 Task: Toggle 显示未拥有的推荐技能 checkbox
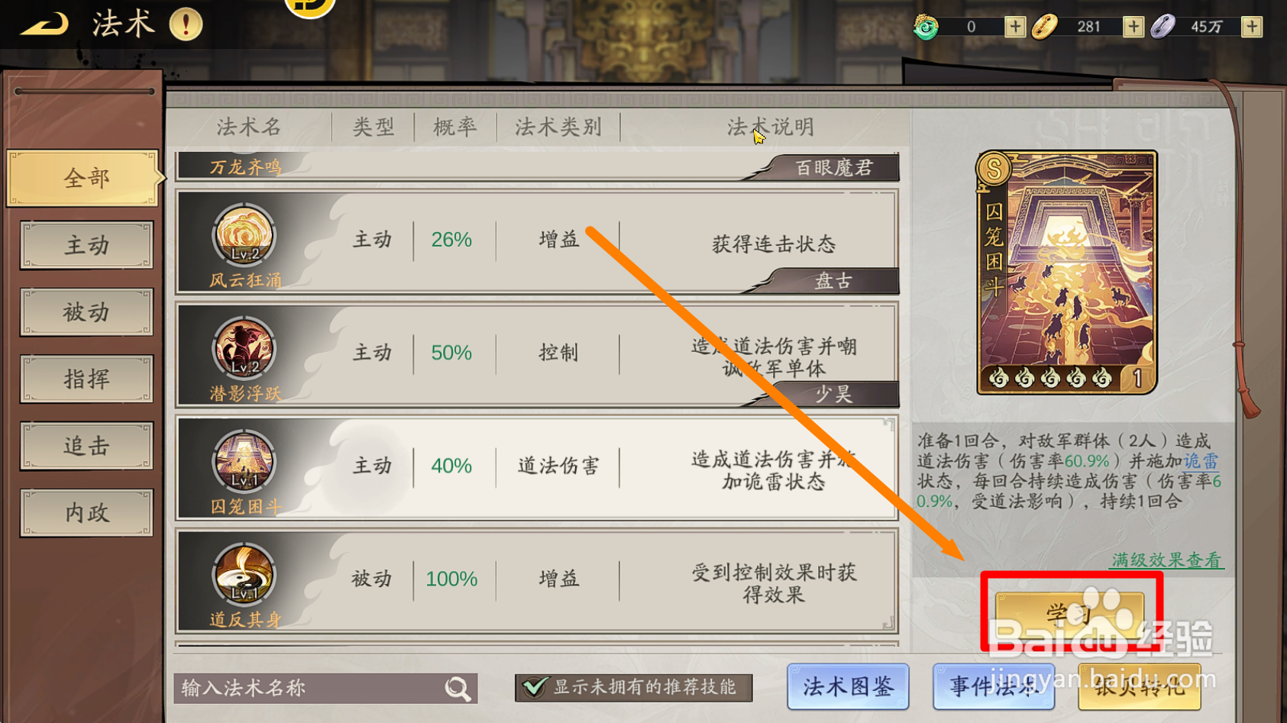tap(534, 687)
